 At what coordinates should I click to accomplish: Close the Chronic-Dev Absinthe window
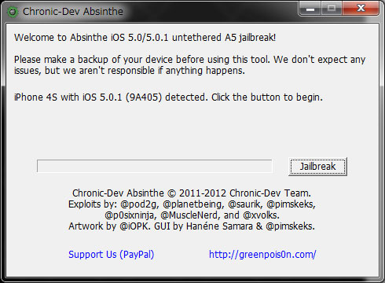pos(361,9)
